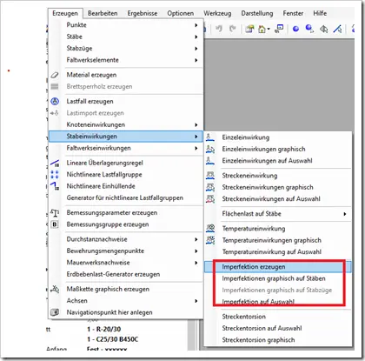Click the blue line with cursor icon
365x361 pixels.
337,29
